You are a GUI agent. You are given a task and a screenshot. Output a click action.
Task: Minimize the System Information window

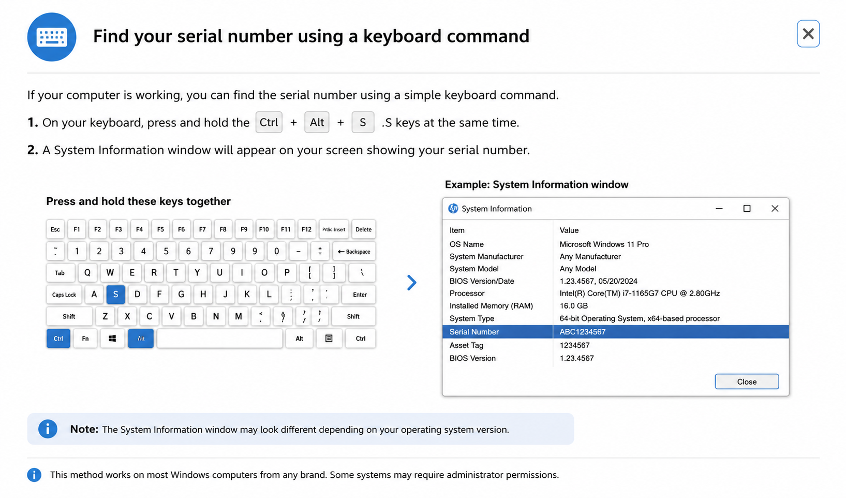(x=719, y=209)
